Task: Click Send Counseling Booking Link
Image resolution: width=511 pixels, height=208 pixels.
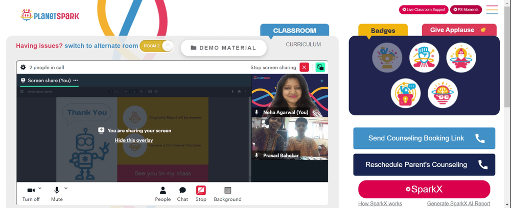Action: click(424, 138)
